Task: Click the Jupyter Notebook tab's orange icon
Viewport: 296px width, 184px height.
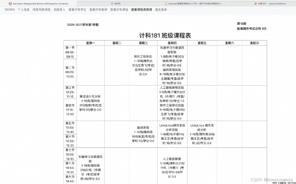Action: [x=256, y=4]
